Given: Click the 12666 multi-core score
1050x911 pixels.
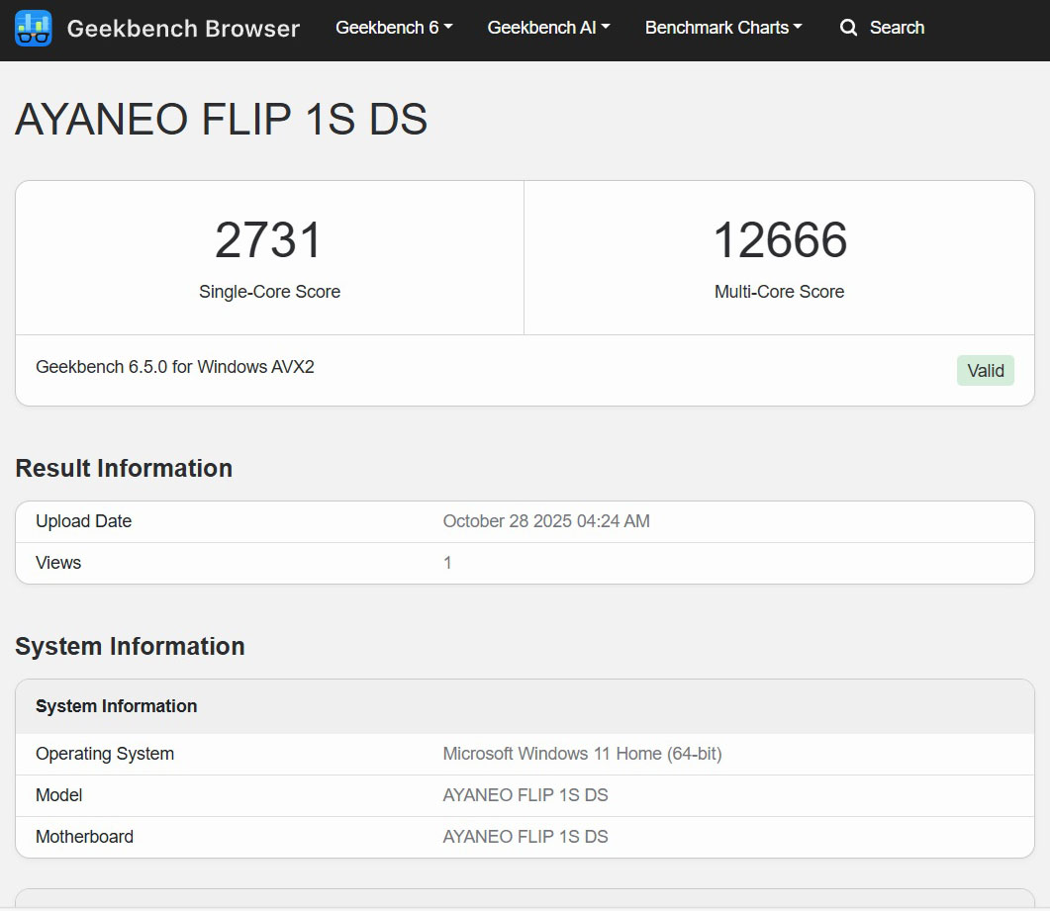Looking at the screenshot, I should [x=780, y=240].
